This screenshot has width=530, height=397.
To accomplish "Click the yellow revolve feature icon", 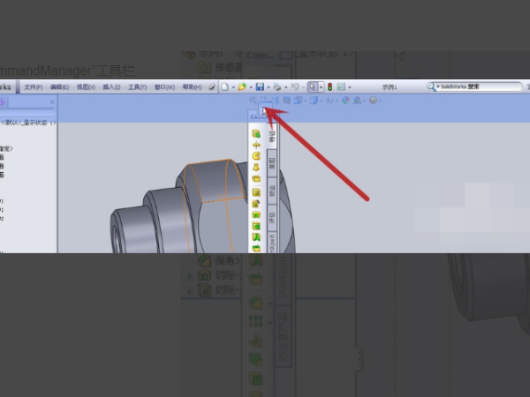I will coord(256,155).
